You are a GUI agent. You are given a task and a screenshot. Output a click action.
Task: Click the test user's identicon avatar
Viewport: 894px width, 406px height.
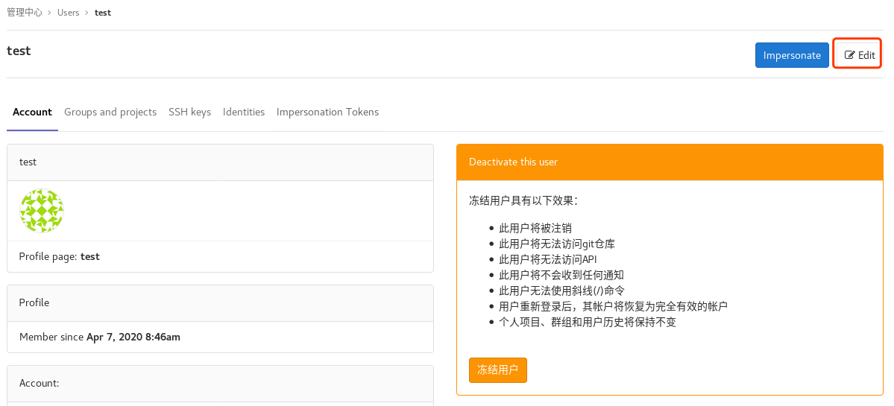[42, 211]
